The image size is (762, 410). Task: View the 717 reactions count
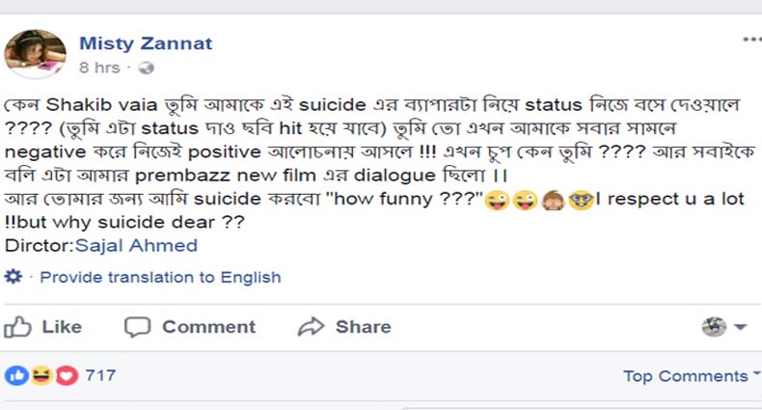pyautogui.click(x=100, y=375)
